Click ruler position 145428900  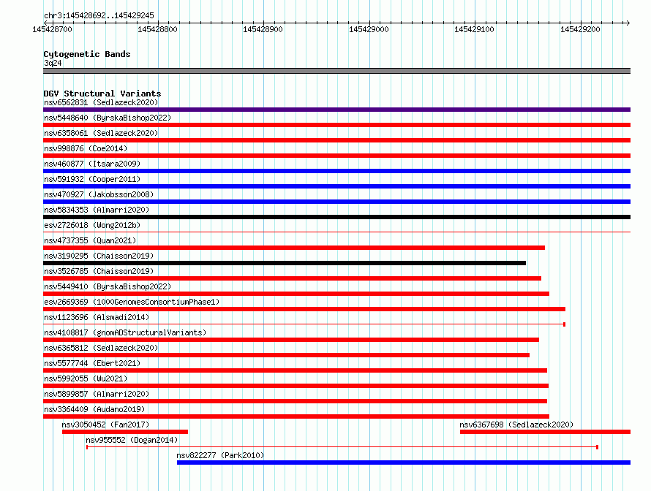tap(263, 29)
